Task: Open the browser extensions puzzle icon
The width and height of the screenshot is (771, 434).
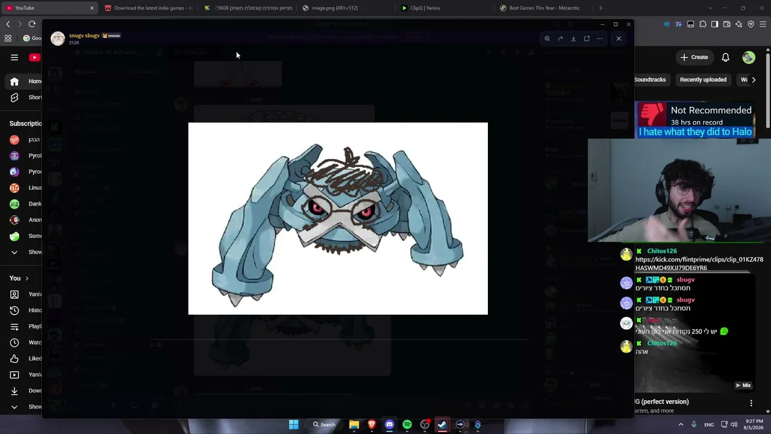Action: pos(702,24)
